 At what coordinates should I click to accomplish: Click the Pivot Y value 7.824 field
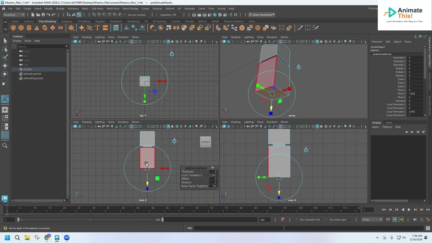[415, 93]
